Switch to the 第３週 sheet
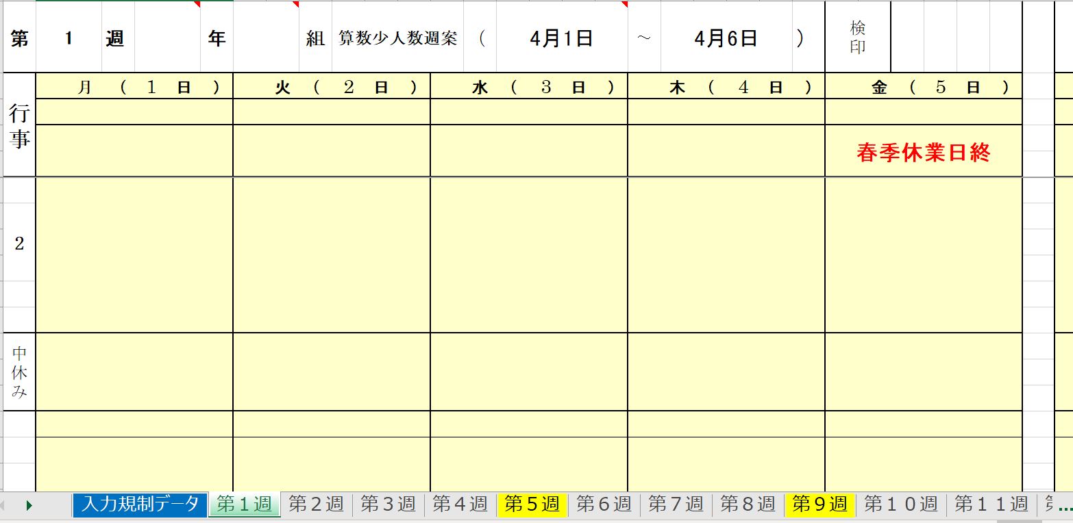This screenshot has width=1073, height=523. click(389, 505)
